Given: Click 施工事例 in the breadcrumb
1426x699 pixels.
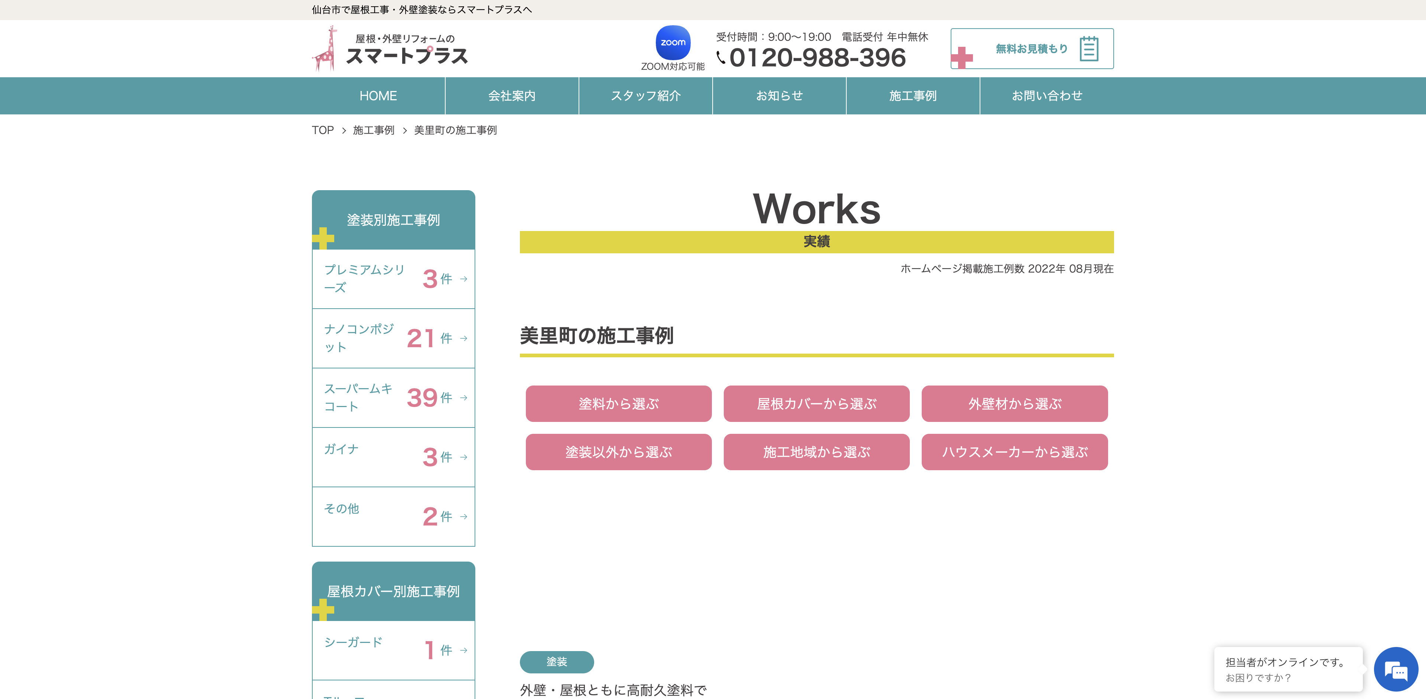Looking at the screenshot, I should 374,130.
